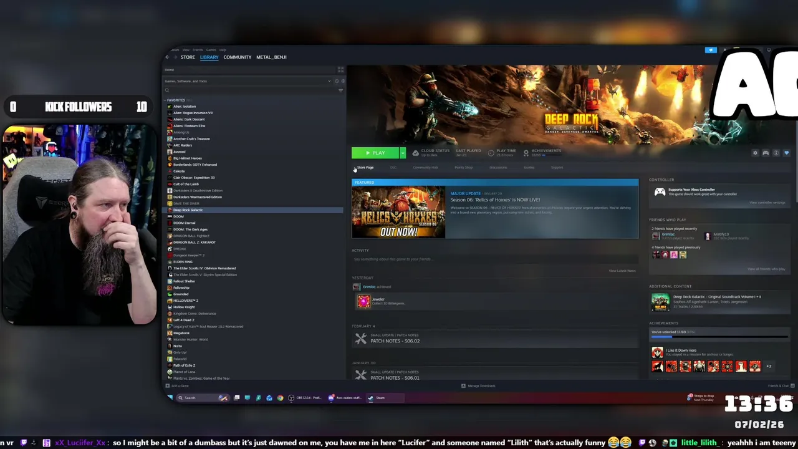The height and width of the screenshot is (449, 798).
Task: Open the Points Shop link
Action: point(463,167)
